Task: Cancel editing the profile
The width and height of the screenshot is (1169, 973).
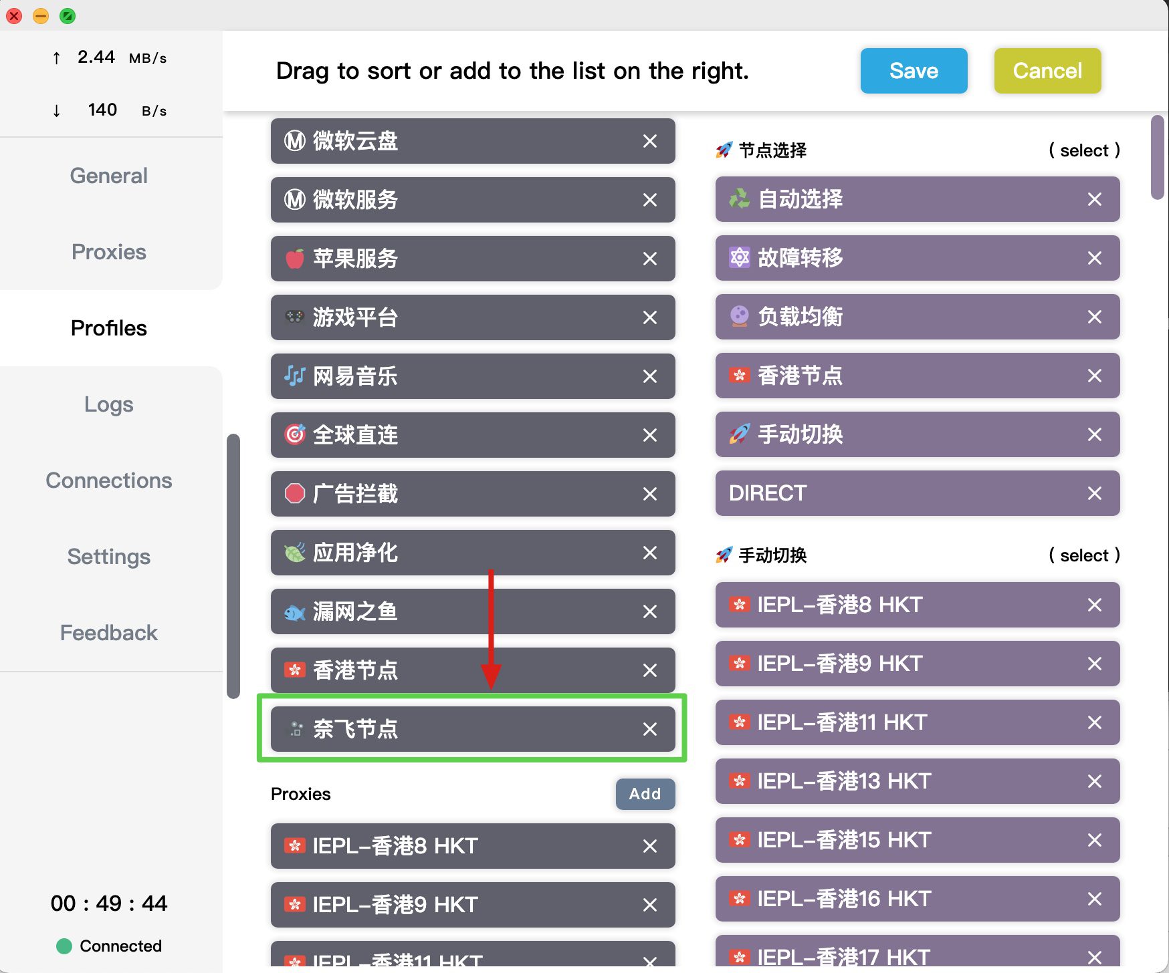Action: click(1047, 71)
